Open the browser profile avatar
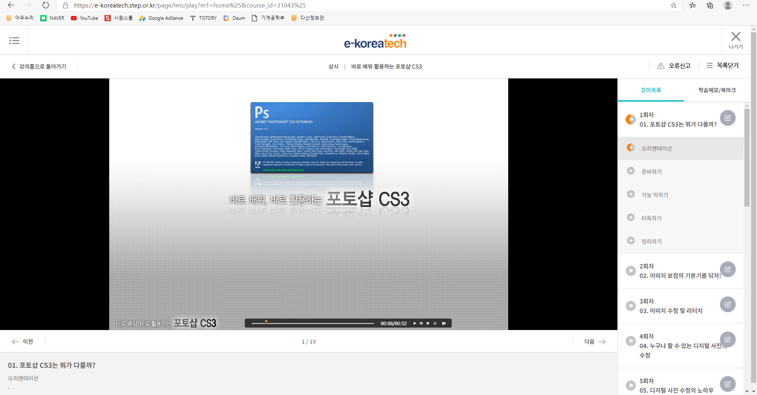The image size is (757, 395). (728, 5)
